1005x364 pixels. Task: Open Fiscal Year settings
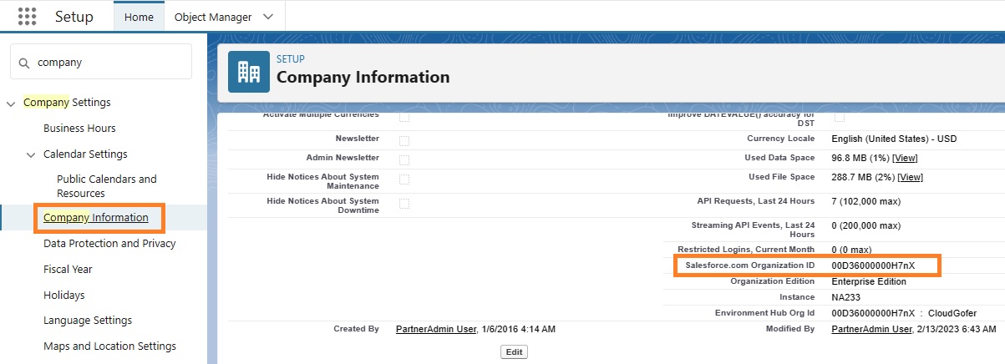68,270
